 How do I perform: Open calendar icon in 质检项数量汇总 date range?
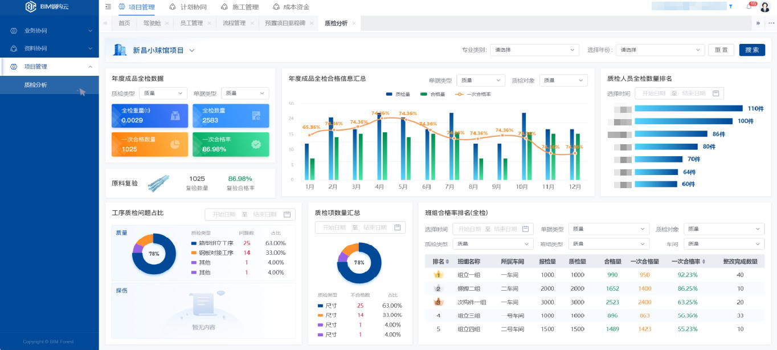tap(397, 227)
